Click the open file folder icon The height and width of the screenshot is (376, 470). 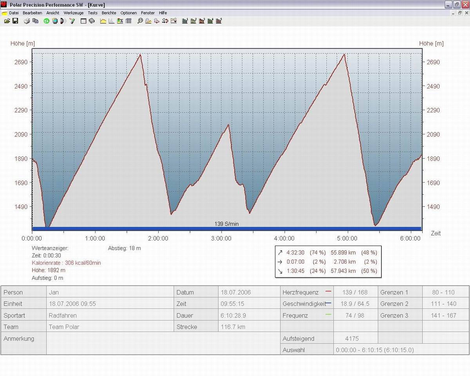pyautogui.click(x=7, y=21)
